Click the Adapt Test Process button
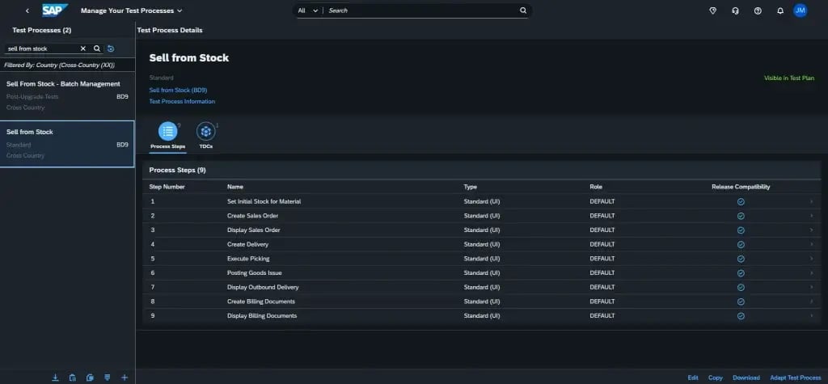Viewport: 828px width, 384px height. tap(795, 378)
